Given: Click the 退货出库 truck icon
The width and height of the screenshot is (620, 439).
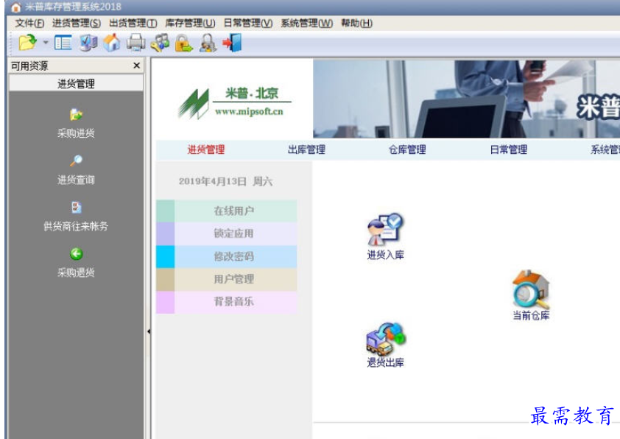Looking at the screenshot, I should (x=386, y=339).
